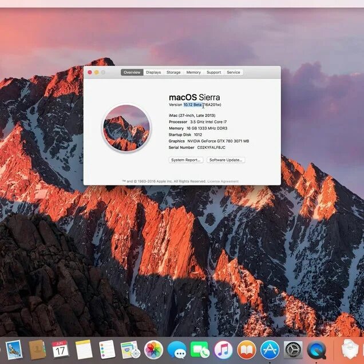
Task: Launch FaceTime from the Dock
Action: pyautogui.click(x=200, y=350)
